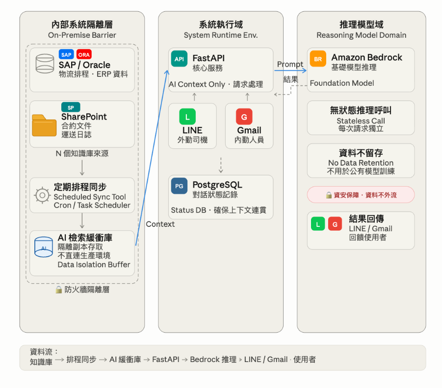This screenshot has width=442, height=388.
Task: Select the 資料不留存 heading
Action: tap(361, 153)
